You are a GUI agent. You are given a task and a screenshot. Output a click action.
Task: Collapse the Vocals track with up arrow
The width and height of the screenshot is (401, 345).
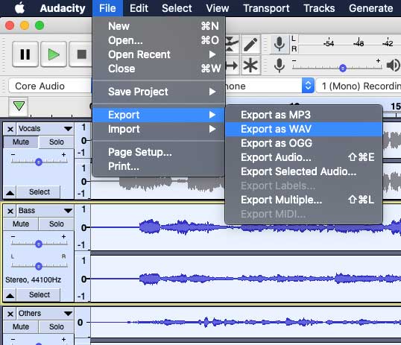pos(10,192)
